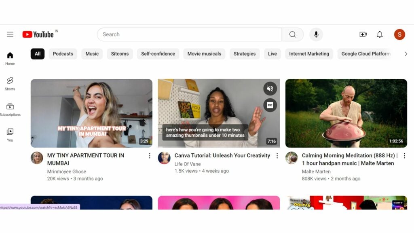The height and width of the screenshot is (233, 414).
Task: Open the notifications bell
Action: click(x=380, y=34)
